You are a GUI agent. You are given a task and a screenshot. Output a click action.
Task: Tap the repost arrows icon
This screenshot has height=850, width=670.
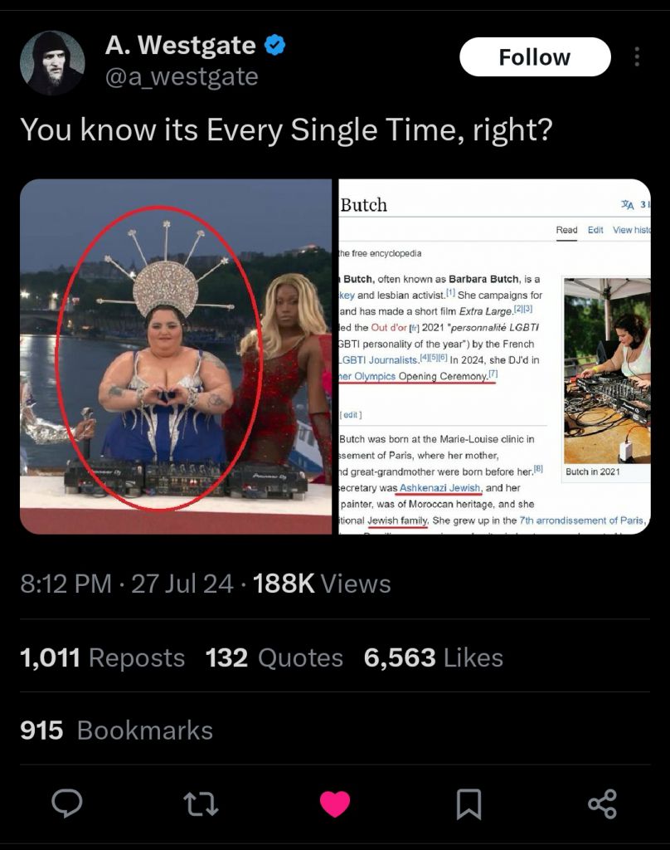(x=201, y=804)
